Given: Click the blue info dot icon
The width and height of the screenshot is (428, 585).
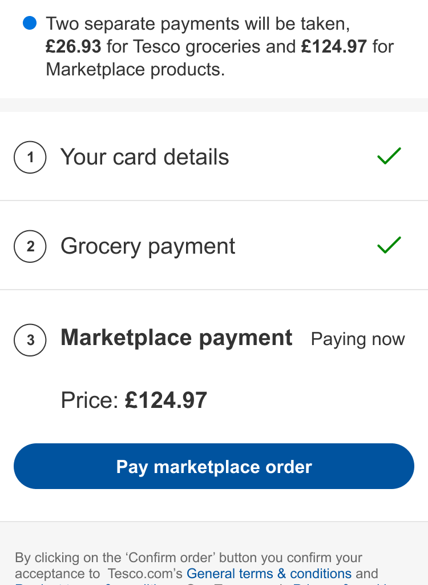Looking at the screenshot, I should [x=29, y=23].
